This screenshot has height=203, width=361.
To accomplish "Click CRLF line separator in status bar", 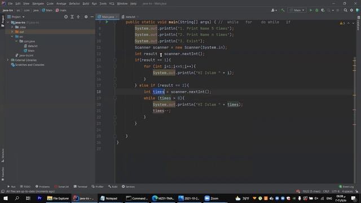I will (326, 192).
